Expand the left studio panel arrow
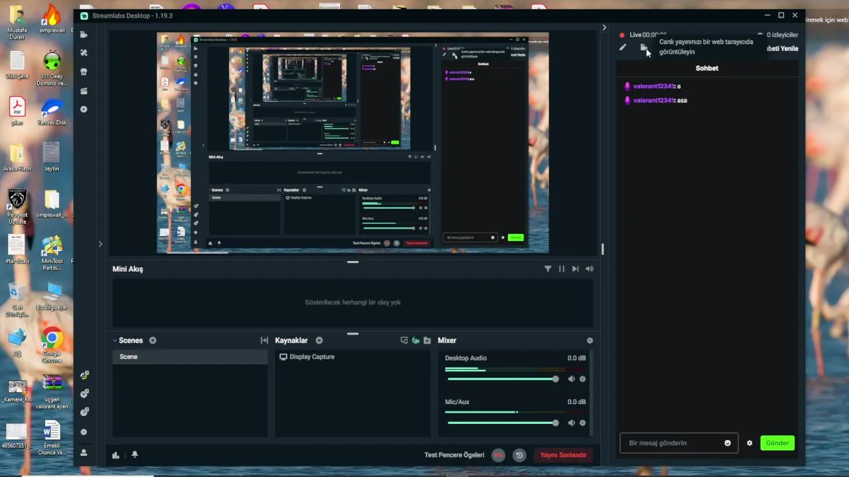 tap(100, 244)
